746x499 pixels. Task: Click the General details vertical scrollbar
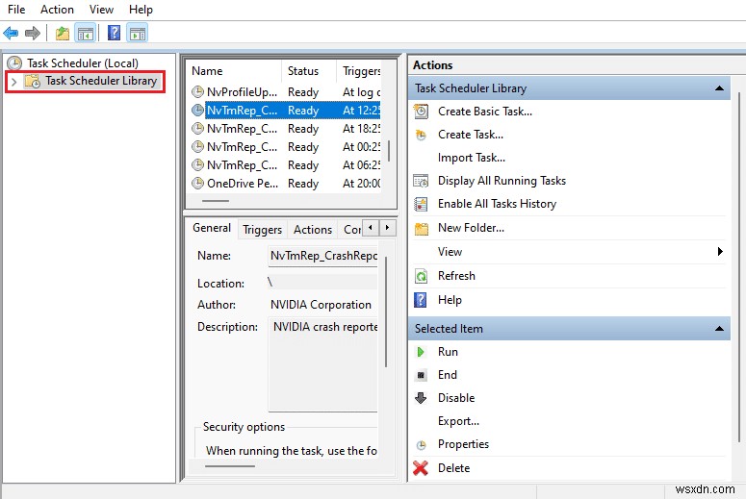[386, 312]
